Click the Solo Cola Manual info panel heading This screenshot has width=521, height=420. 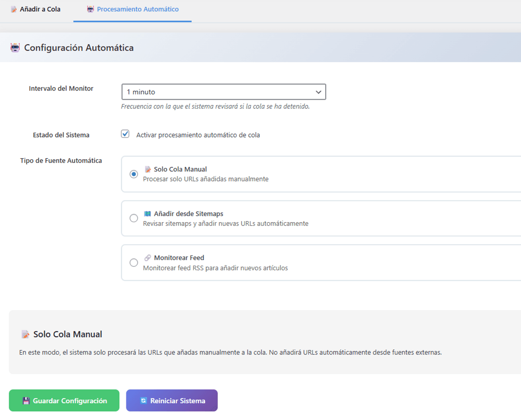(68, 335)
